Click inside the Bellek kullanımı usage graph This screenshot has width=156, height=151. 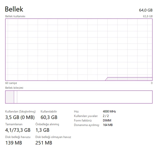(x=75, y=47)
